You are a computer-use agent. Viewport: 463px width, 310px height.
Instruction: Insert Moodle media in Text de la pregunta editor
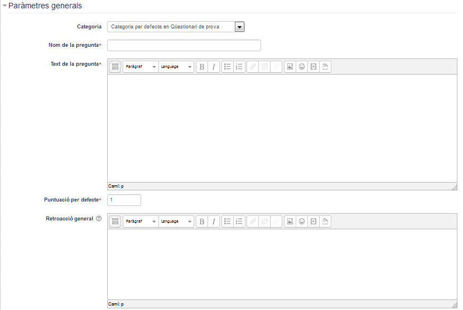[x=314, y=67]
